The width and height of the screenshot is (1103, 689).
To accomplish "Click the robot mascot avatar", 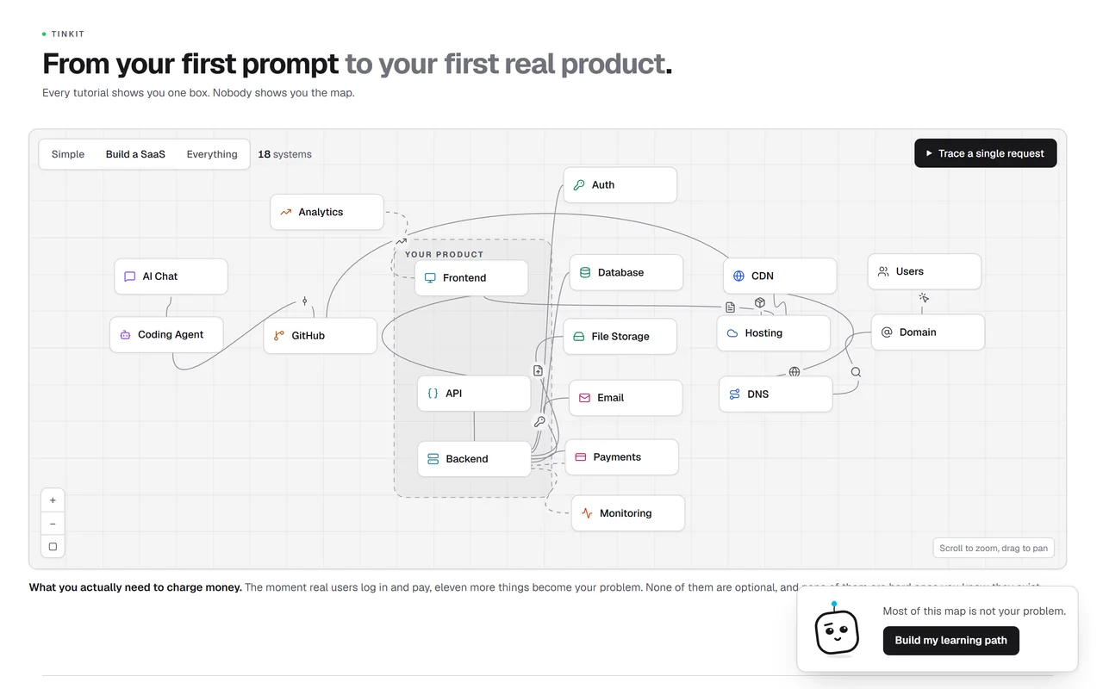I will point(837,630).
